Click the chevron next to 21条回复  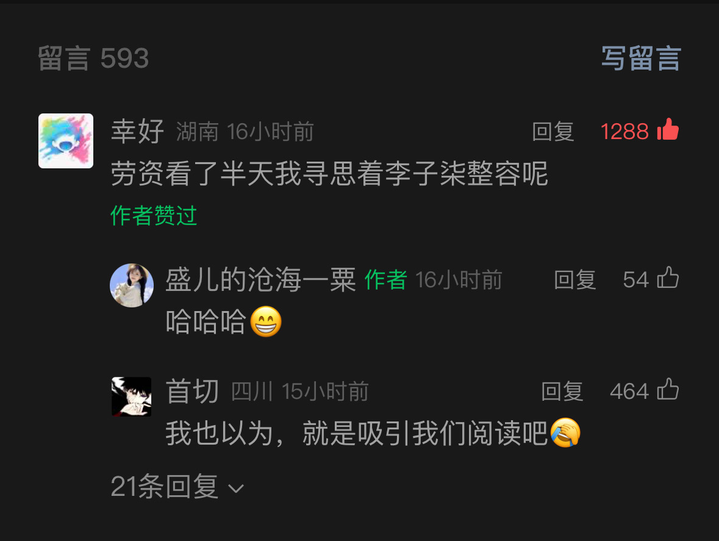tap(236, 489)
